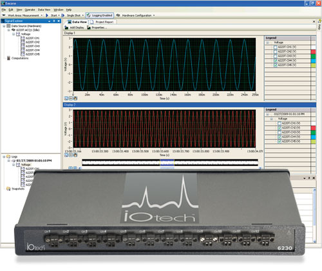The image size is (322, 271).
Task: Click the Single Shot button label
Action: point(73,15)
